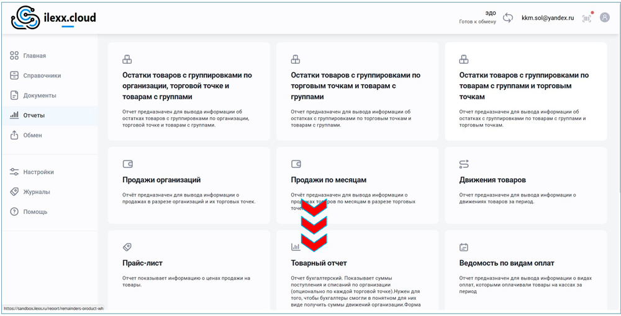The height and width of the screenshot is (316, 621).
Task: Click the ЭДО Готов к обмену status
Action: click(x=477, y=17)
